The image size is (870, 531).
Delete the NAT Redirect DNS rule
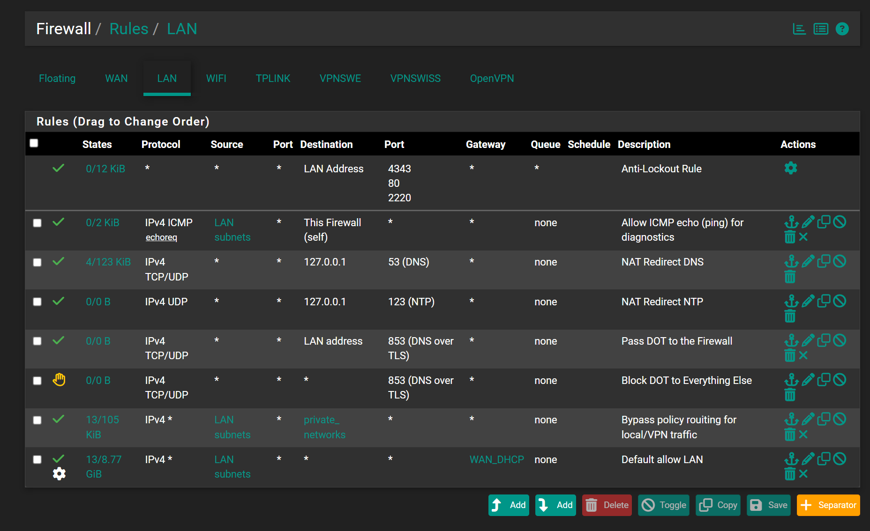[x=790, y=277]
